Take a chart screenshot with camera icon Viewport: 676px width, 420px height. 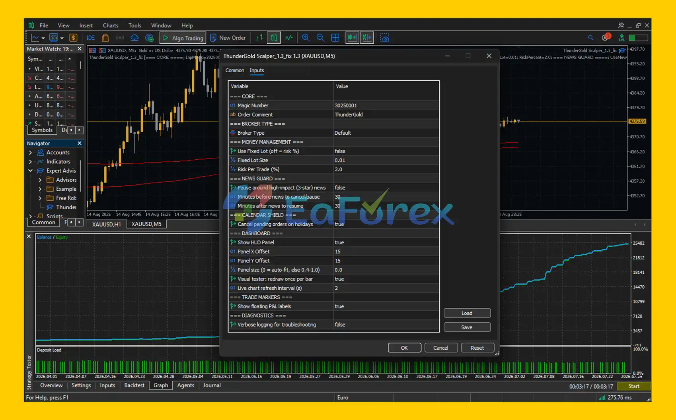click(385, 38)
